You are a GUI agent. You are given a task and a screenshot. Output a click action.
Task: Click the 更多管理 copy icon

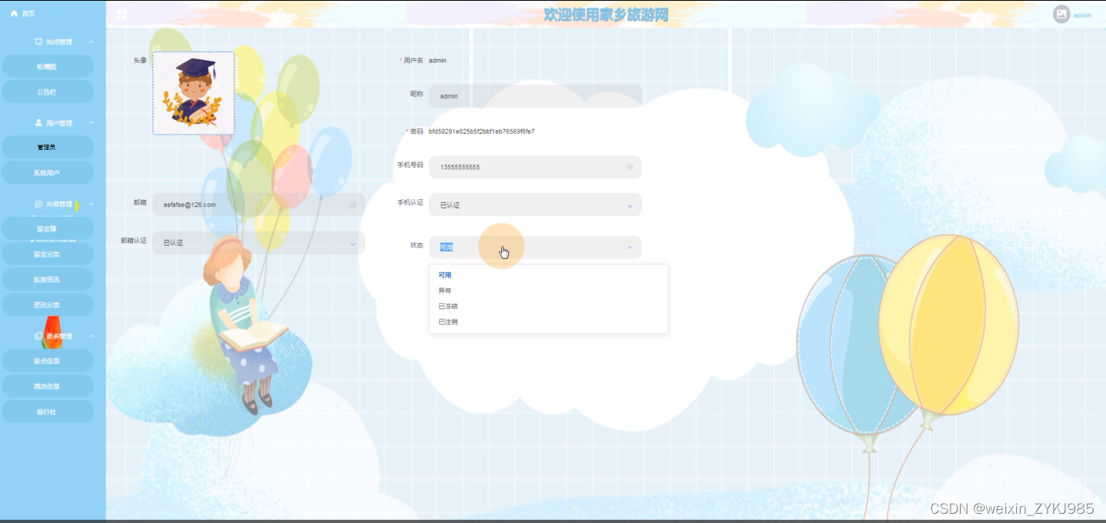point(38,336)
